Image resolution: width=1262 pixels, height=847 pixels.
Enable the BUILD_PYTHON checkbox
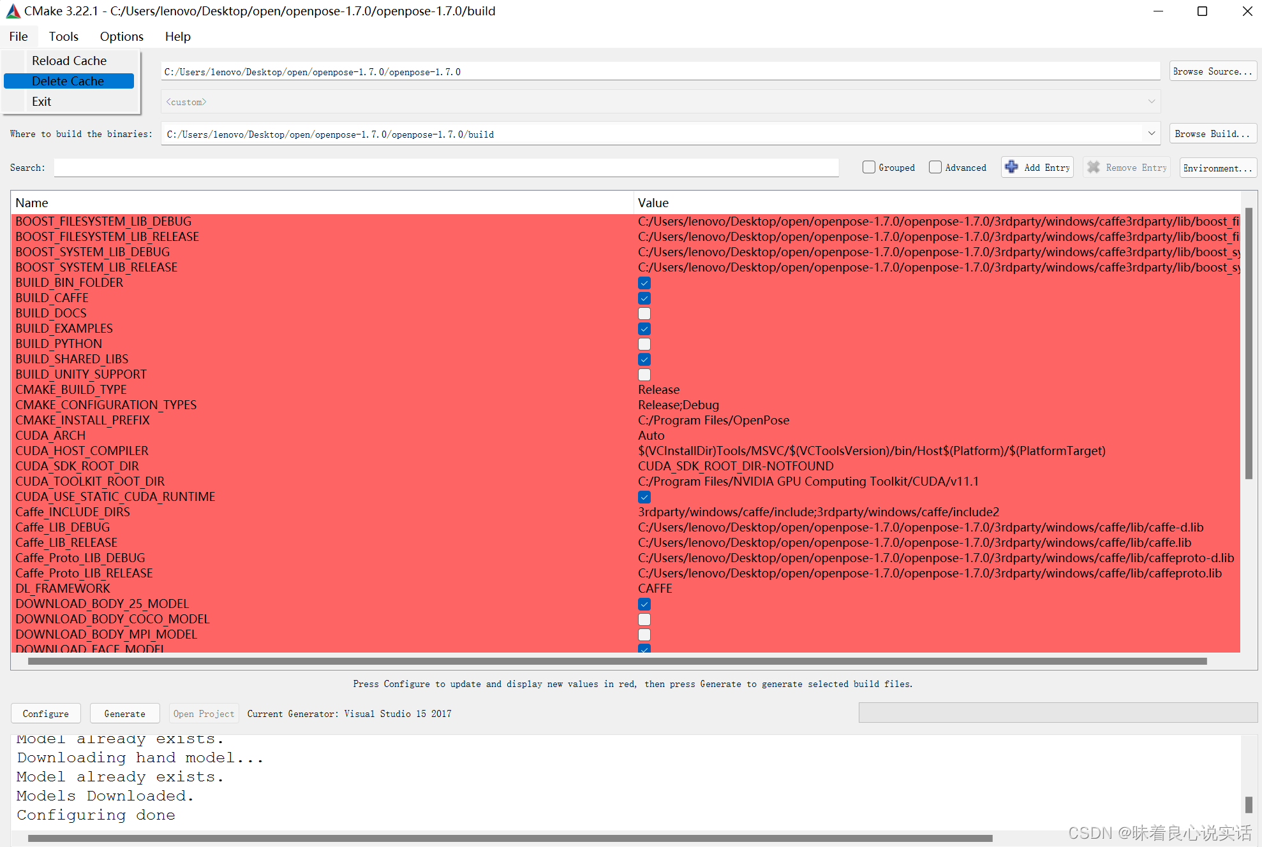tap(644, 344)
